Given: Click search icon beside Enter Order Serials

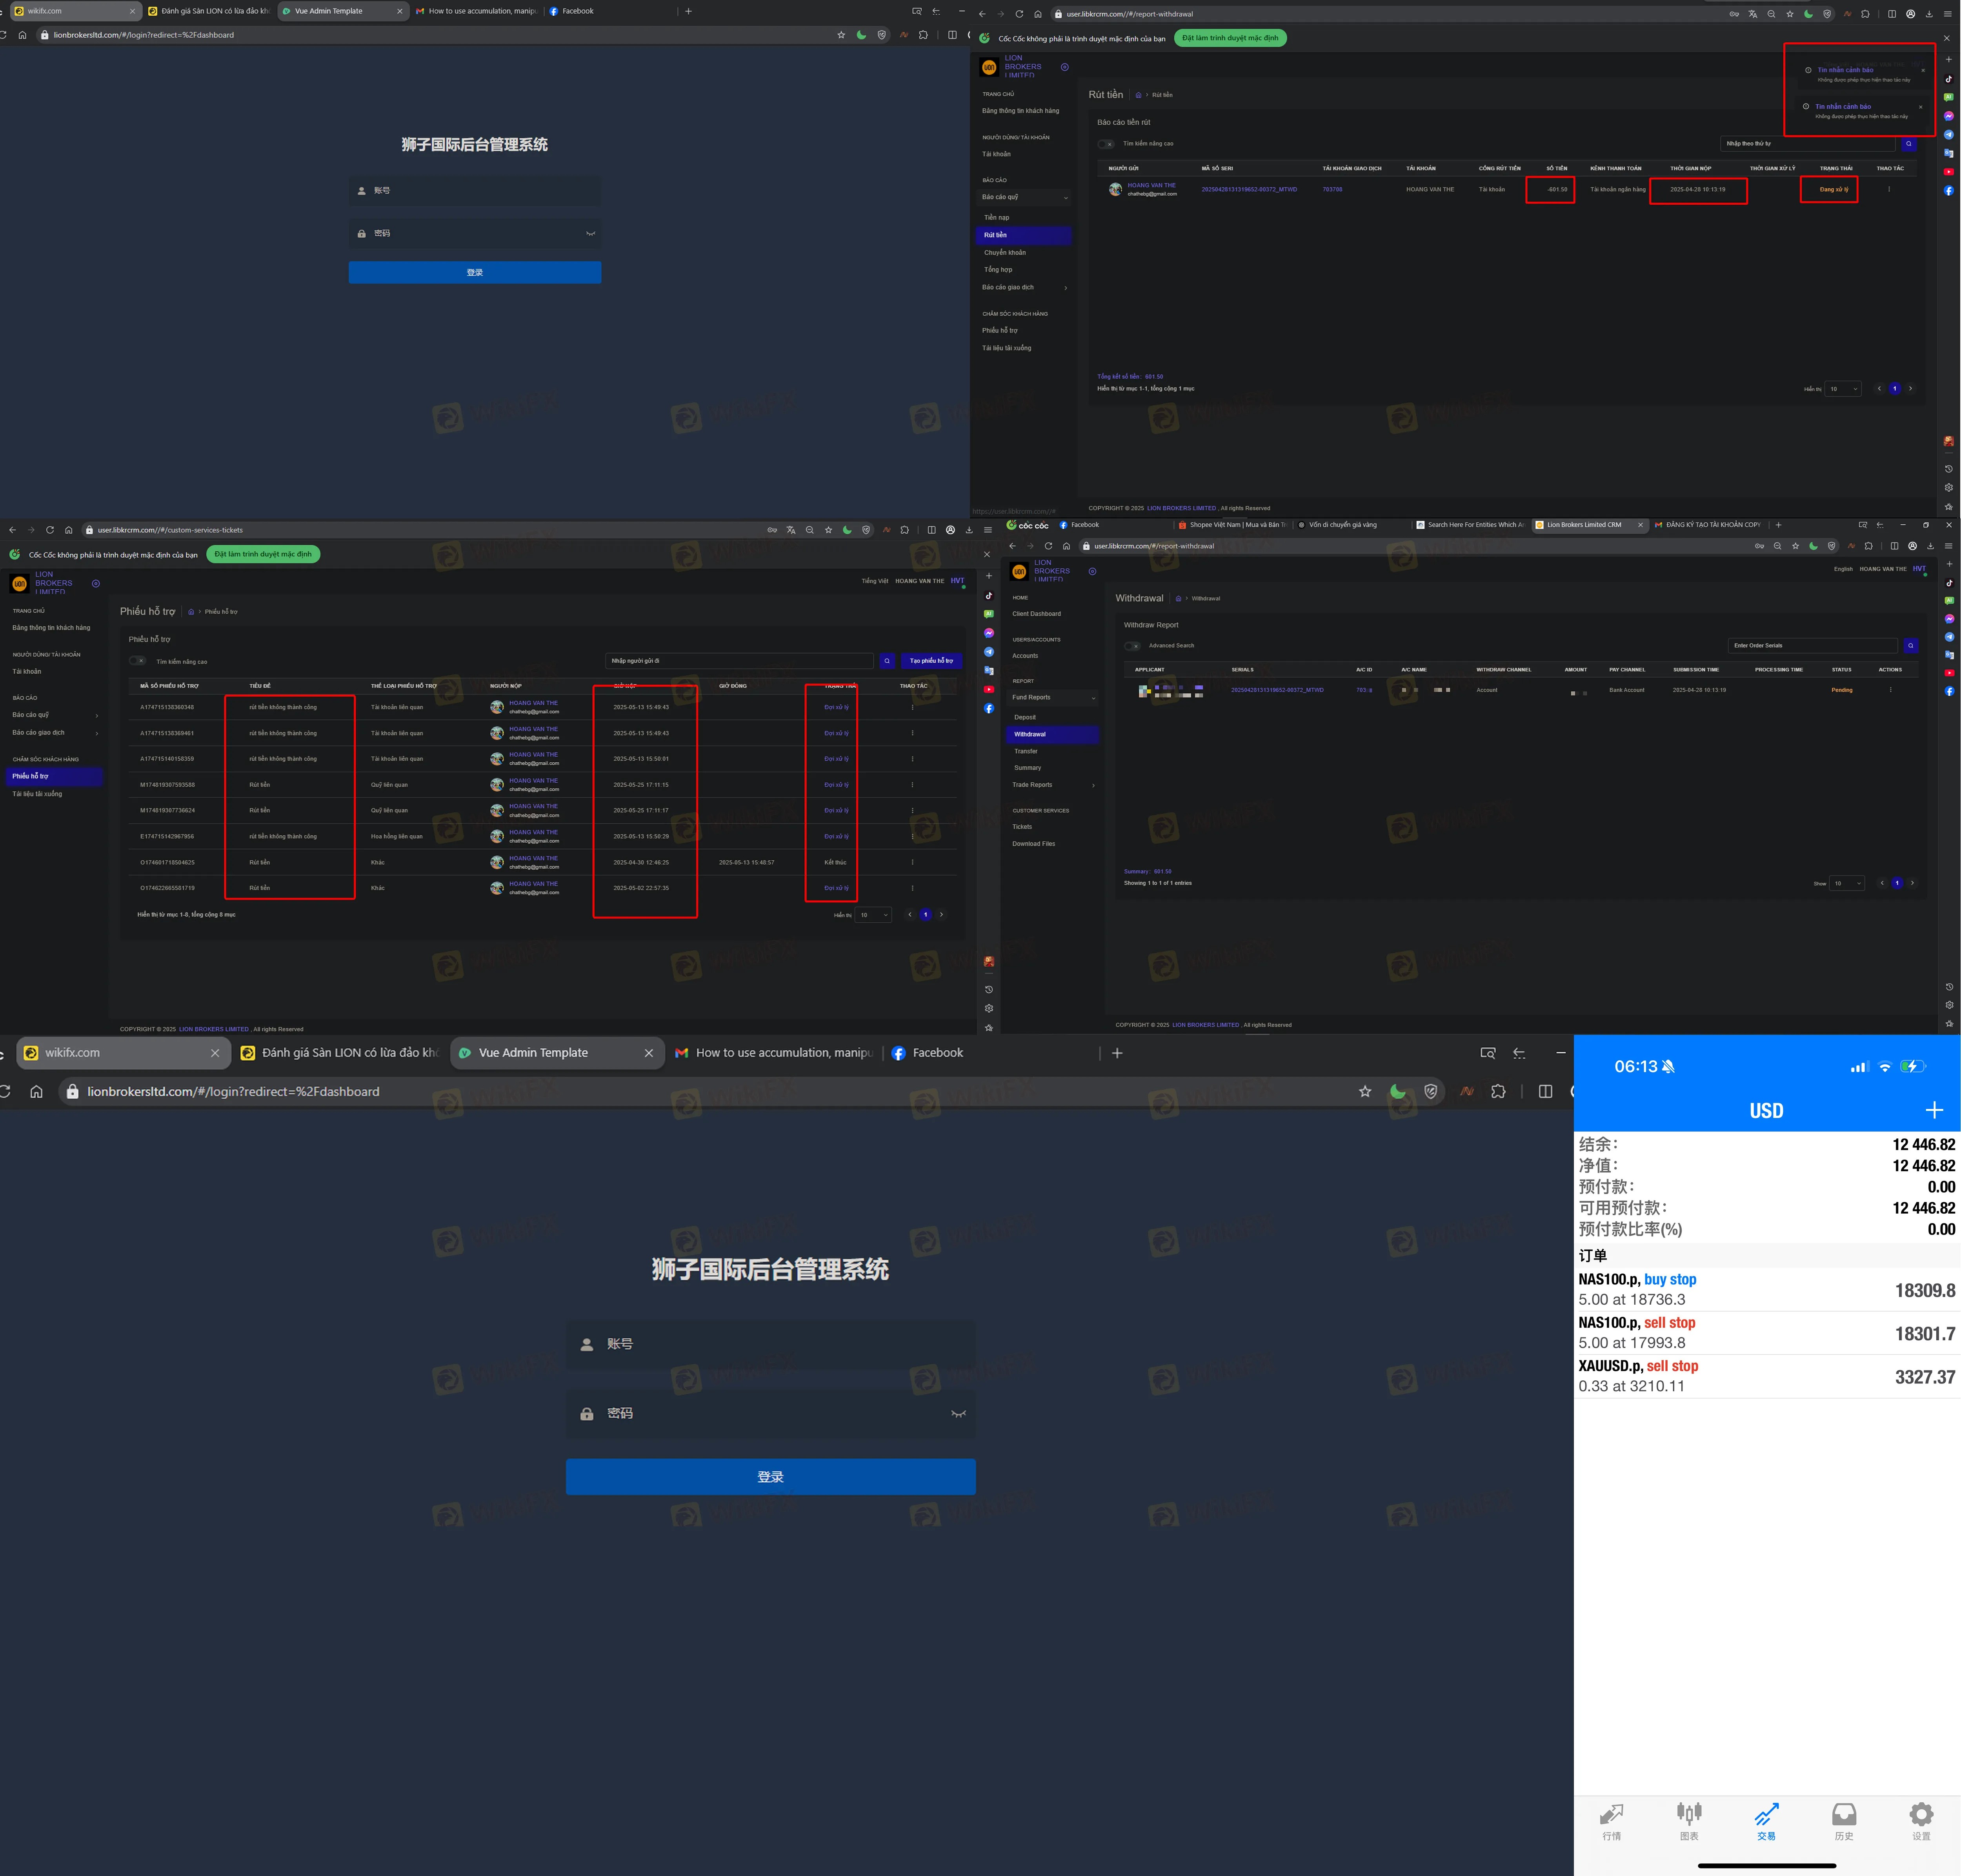Looking at the screenshot, I should pos(1911,646).
